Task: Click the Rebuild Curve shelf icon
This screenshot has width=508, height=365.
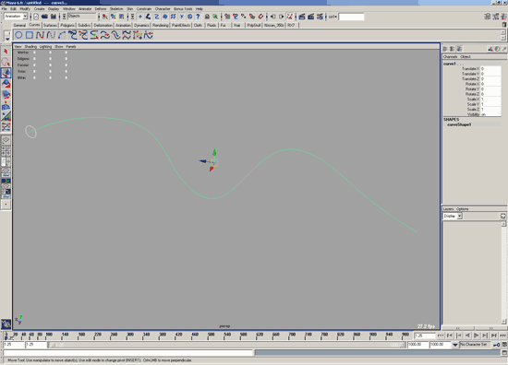Action: (127, 35)
